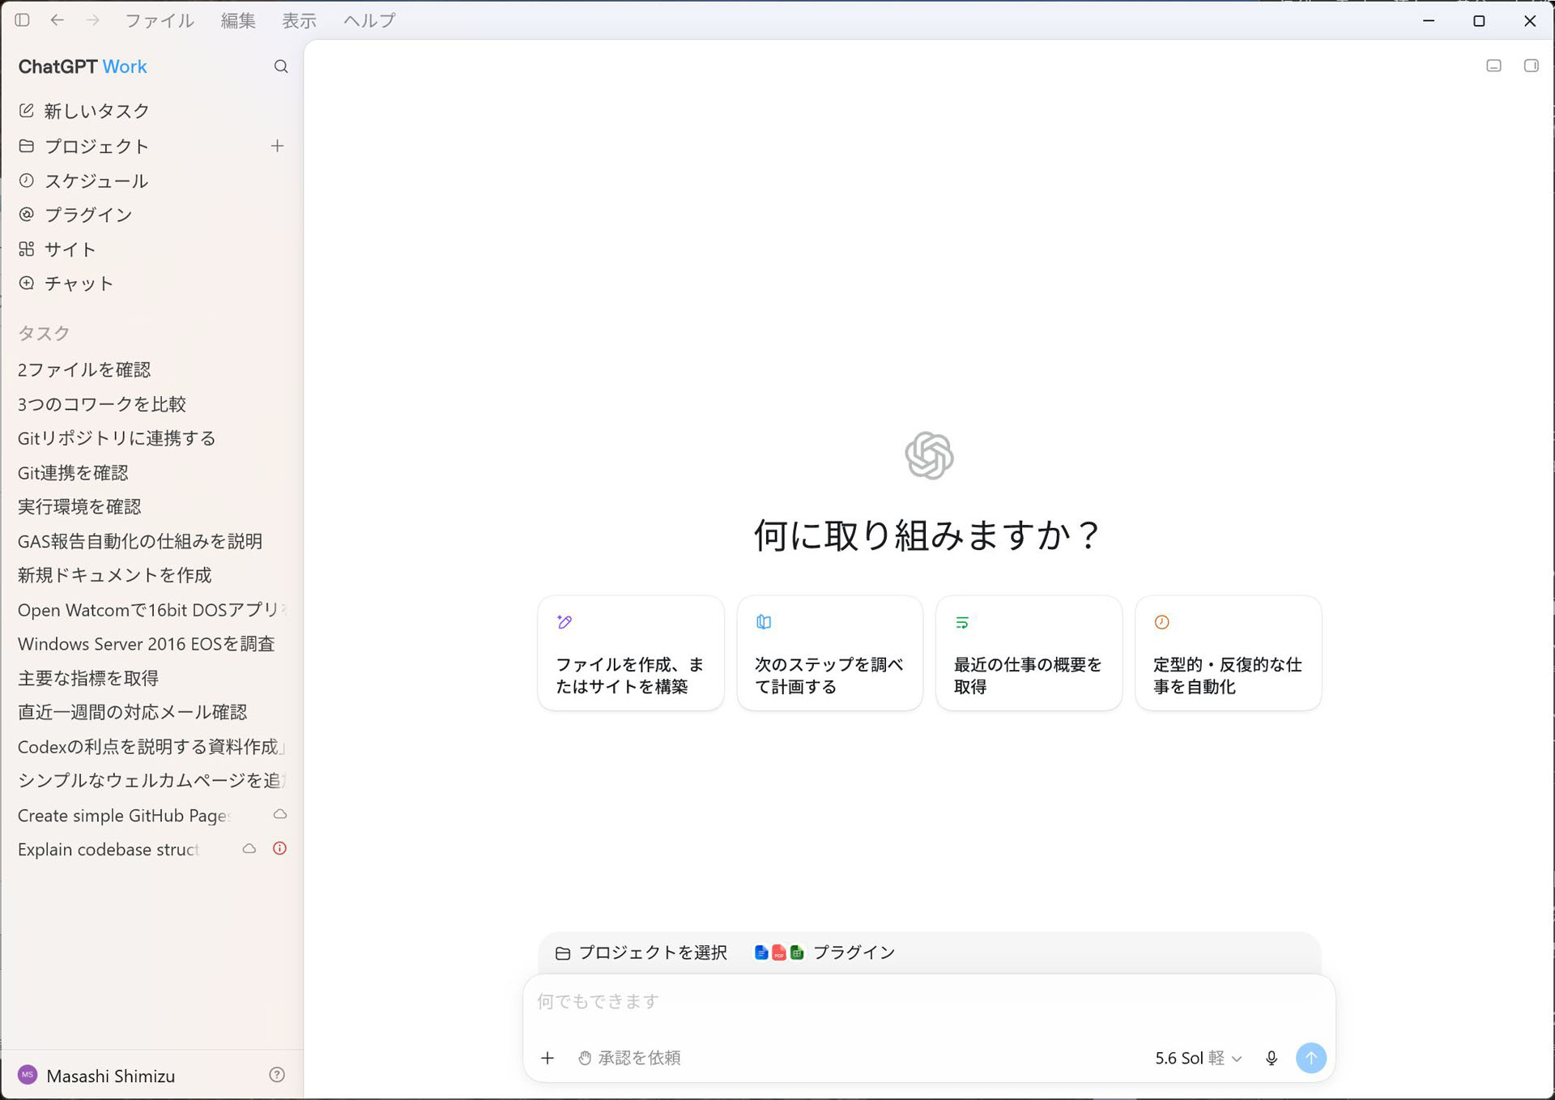Select 次のステップを調べて計画する card
This screenshot has width=1555, height=1100.
click(x=830, y=653)
